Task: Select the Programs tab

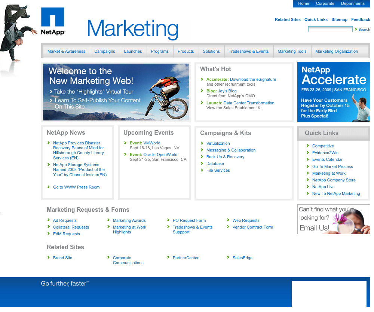Action: click(160, 51)
